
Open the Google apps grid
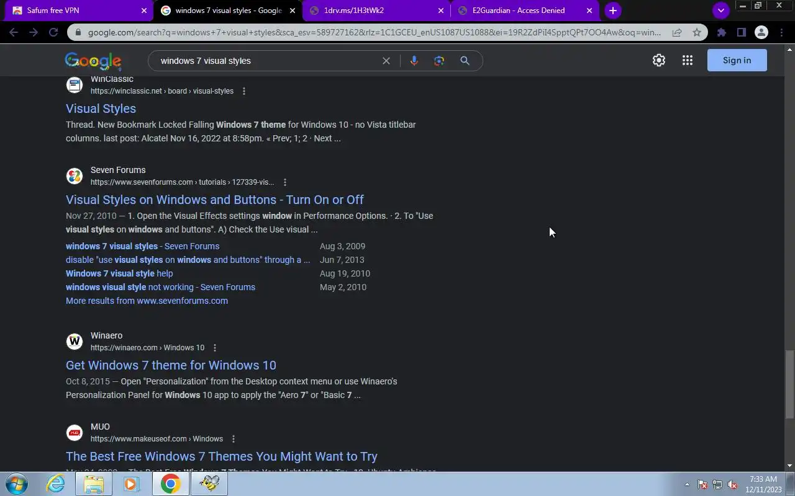click(687, 60)
